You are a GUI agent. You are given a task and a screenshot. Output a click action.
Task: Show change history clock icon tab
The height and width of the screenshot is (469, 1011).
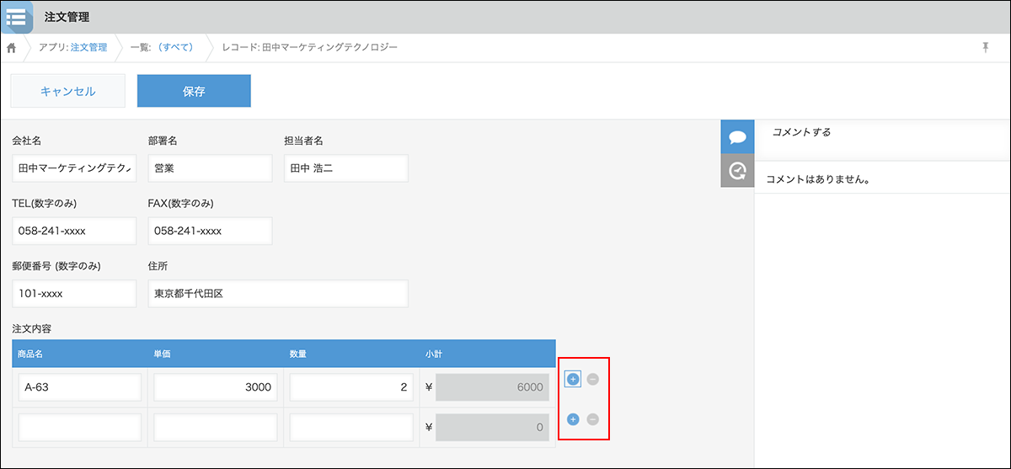click(737, 171)
